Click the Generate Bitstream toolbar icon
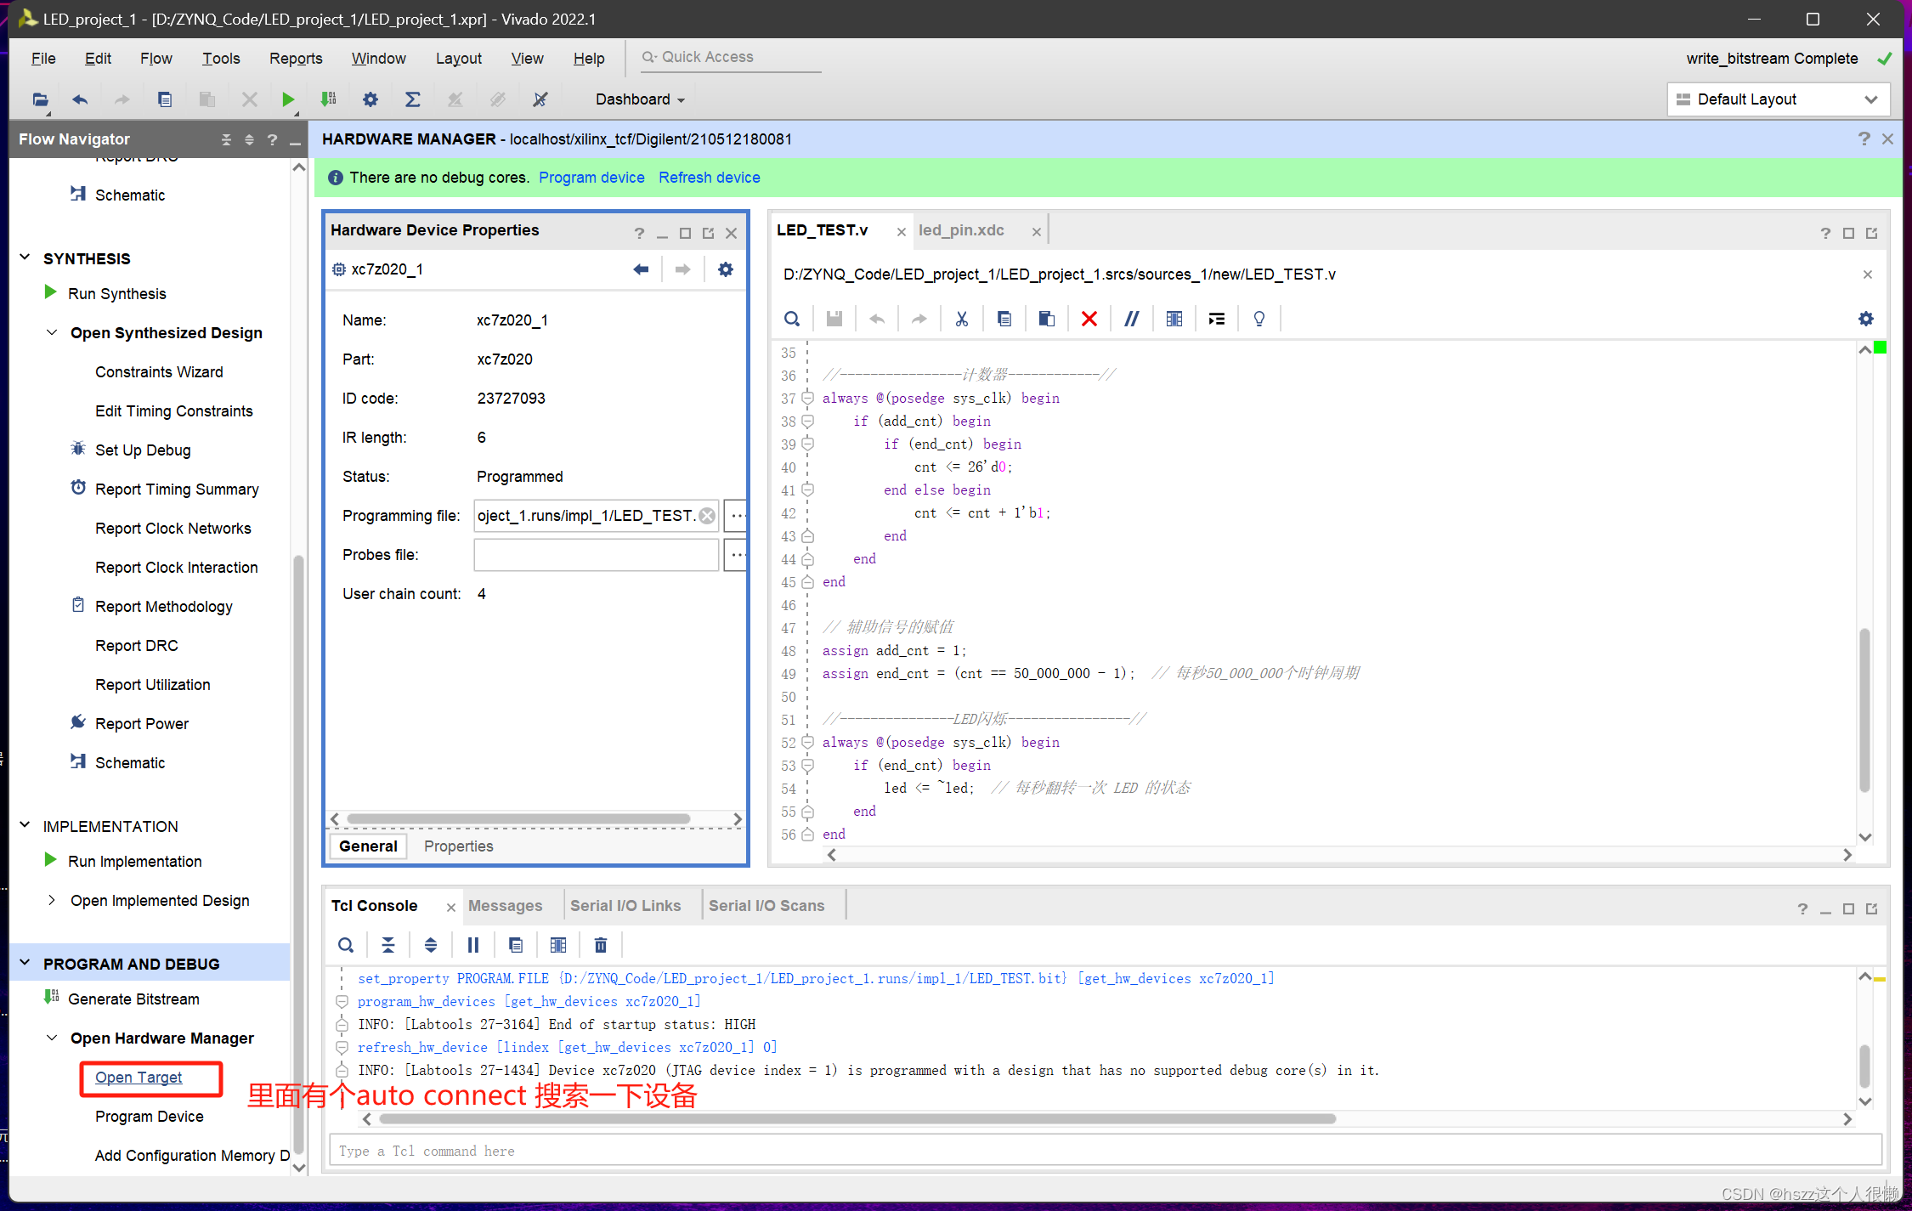The image size is (1912, 1211). 329,99
